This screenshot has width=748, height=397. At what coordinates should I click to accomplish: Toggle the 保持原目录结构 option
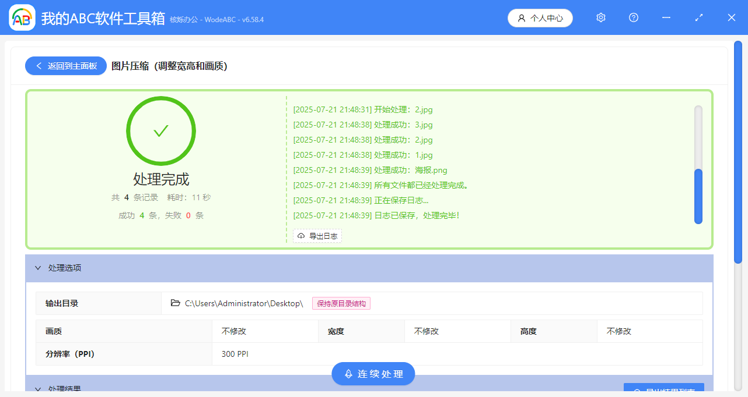pyautogui.click(x=341, y=303)
